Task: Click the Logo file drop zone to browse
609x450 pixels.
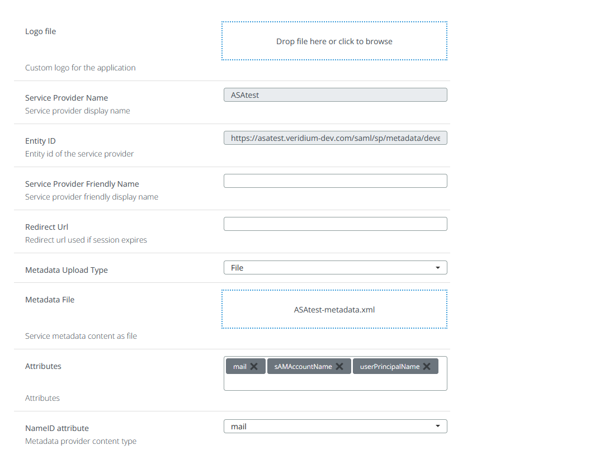Action: (x=334, y=41)
